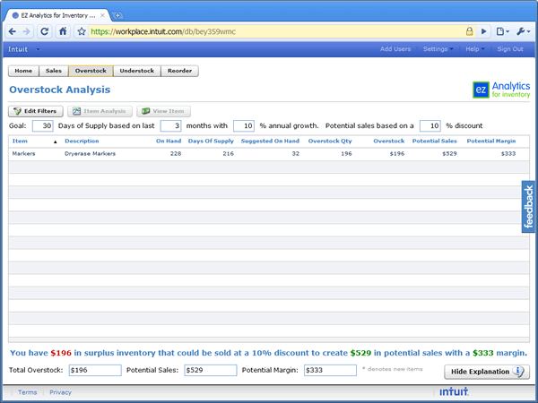Click the Overstock Qty value 196
This screenshot has height=403, width=538.
pos(346,153)
